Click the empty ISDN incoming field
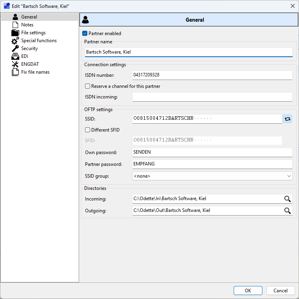299x299 pixels. pyautogui.click(x=212, y=97)
